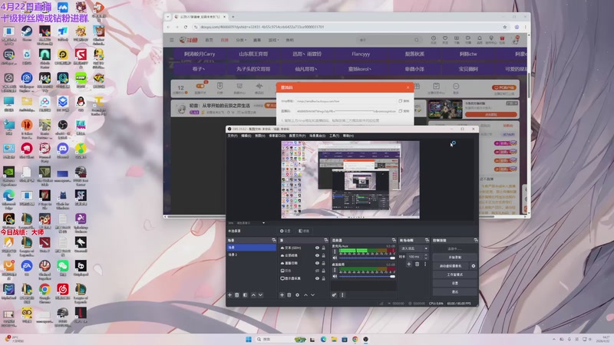Open Flancyyy streamer link in Douyu

pos(361,54)
